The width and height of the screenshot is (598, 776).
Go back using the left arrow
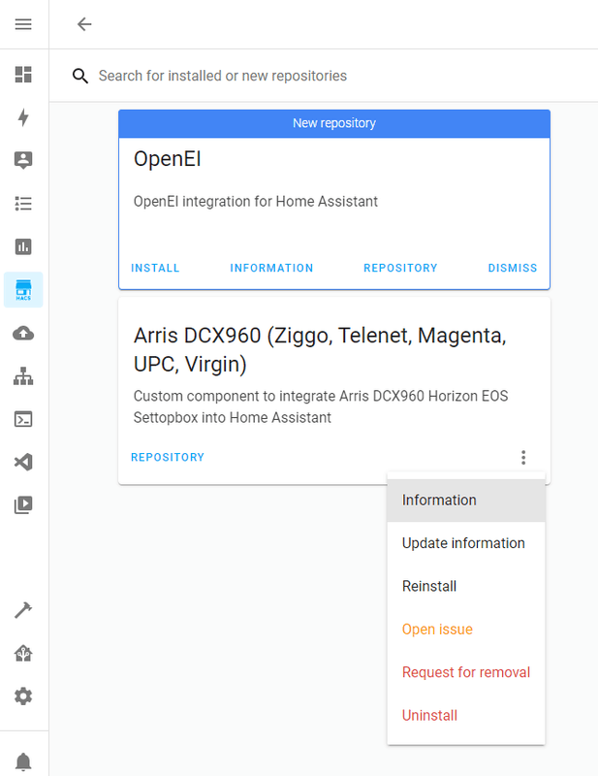click(x=84, y=23)
